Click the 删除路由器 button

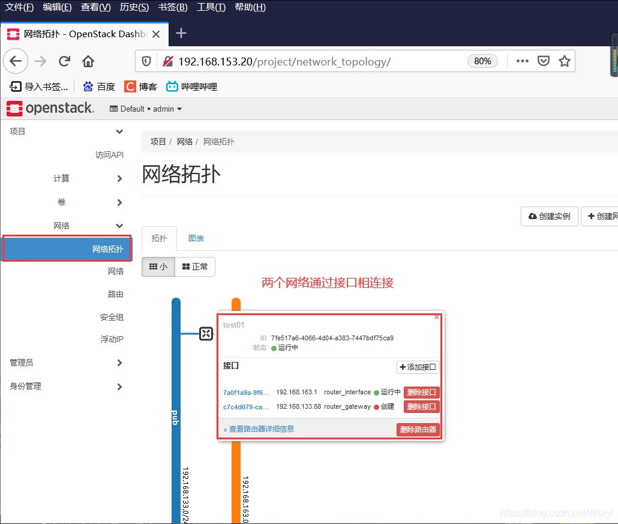click(418, 429)
